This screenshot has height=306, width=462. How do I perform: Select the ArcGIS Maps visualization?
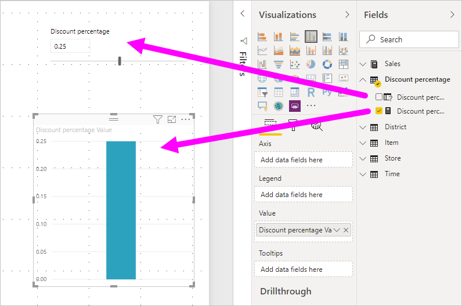point(279,105)
